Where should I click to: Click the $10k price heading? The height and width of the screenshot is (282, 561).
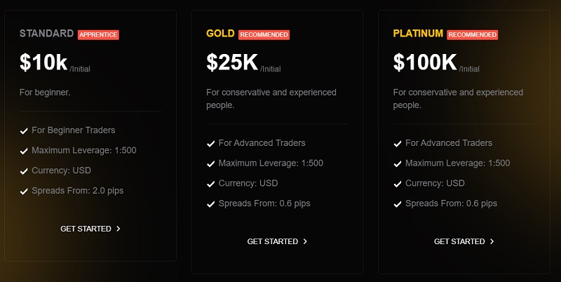tap(43, 62)
